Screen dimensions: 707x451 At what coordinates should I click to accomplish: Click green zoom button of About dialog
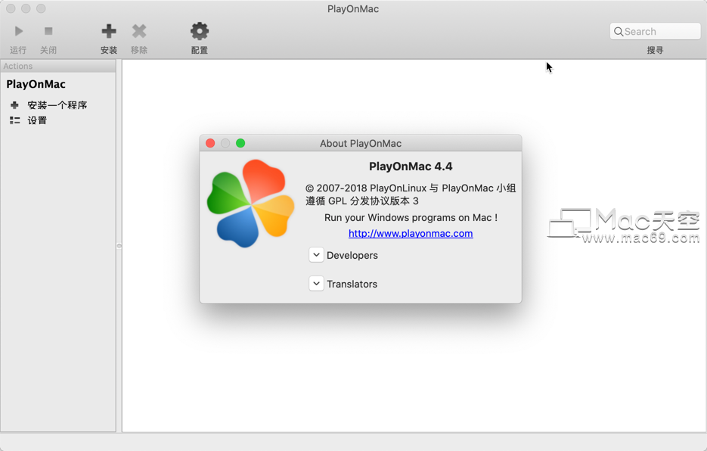point(240,143)
